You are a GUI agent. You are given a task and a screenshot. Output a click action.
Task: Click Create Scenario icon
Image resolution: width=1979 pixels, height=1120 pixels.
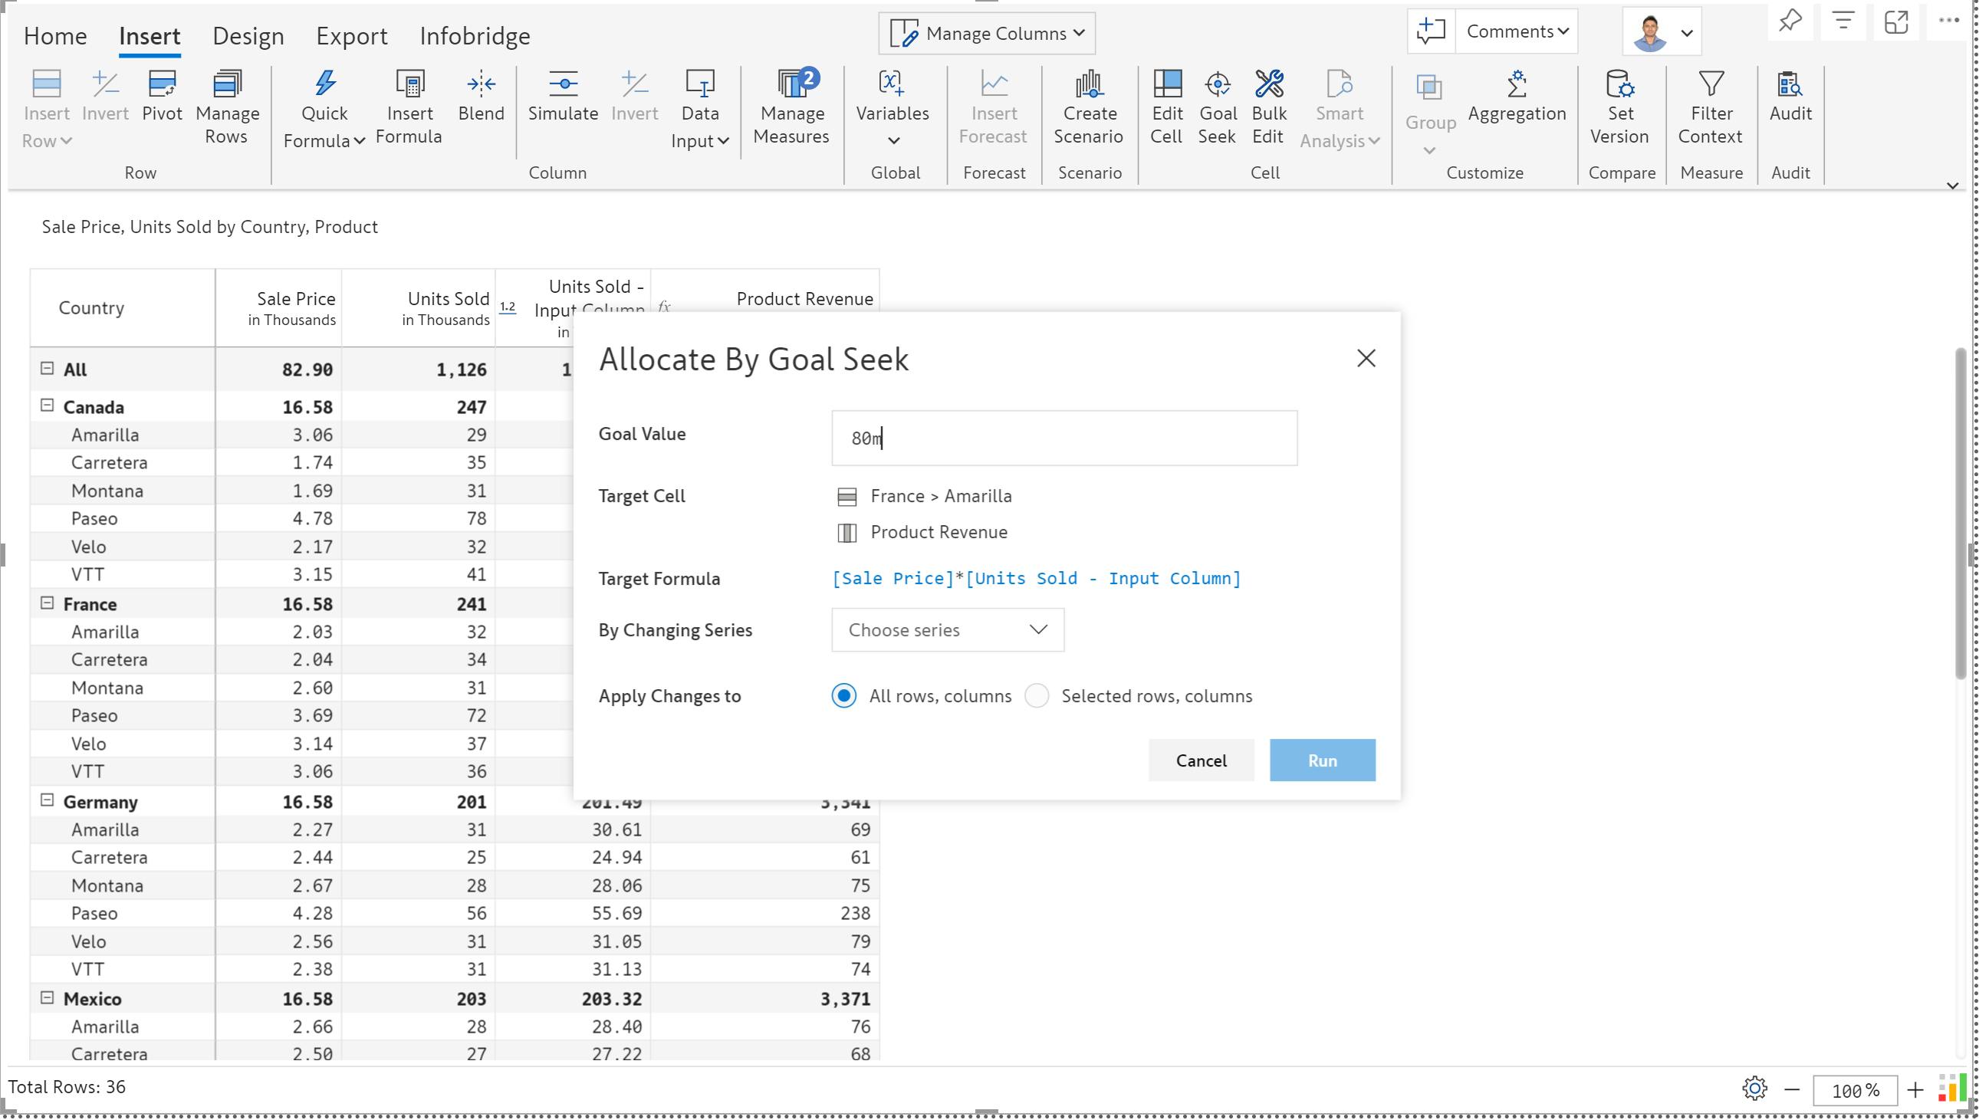pyautogui.click(x=1089, y=84)
